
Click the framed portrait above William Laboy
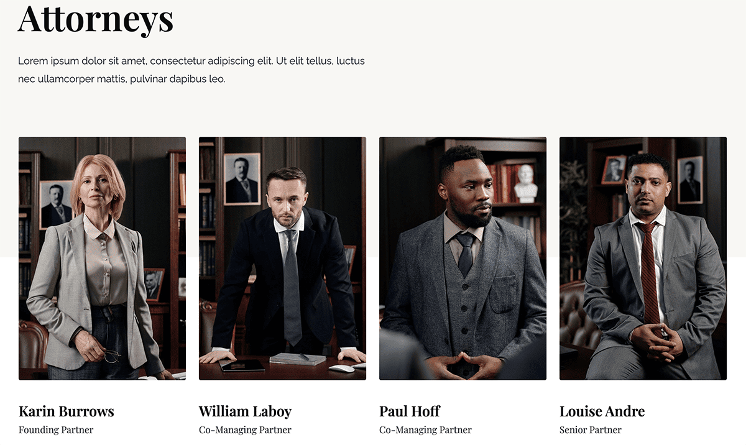(242, 179)
